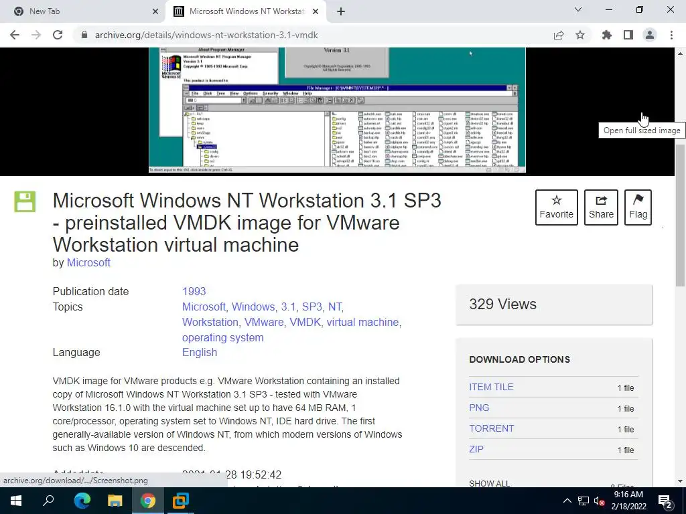
Task: Open the Workstation topic link
Action: point(210,322)
